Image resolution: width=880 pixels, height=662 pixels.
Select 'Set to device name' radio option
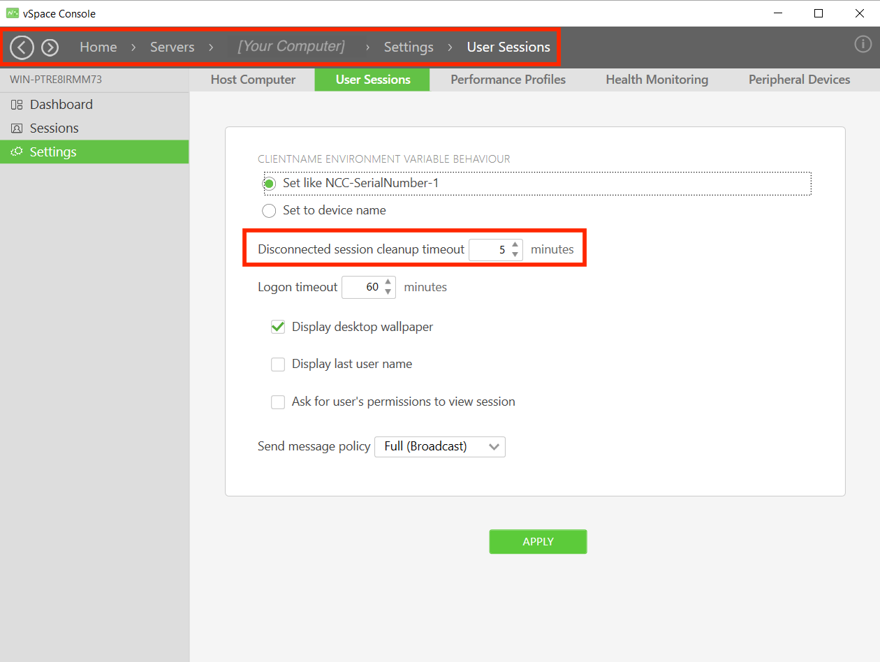pyautogui.click(x=269, y=210)
